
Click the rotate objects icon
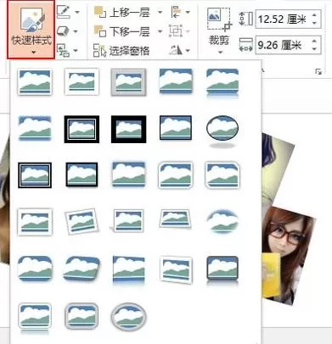coord(176,50)
